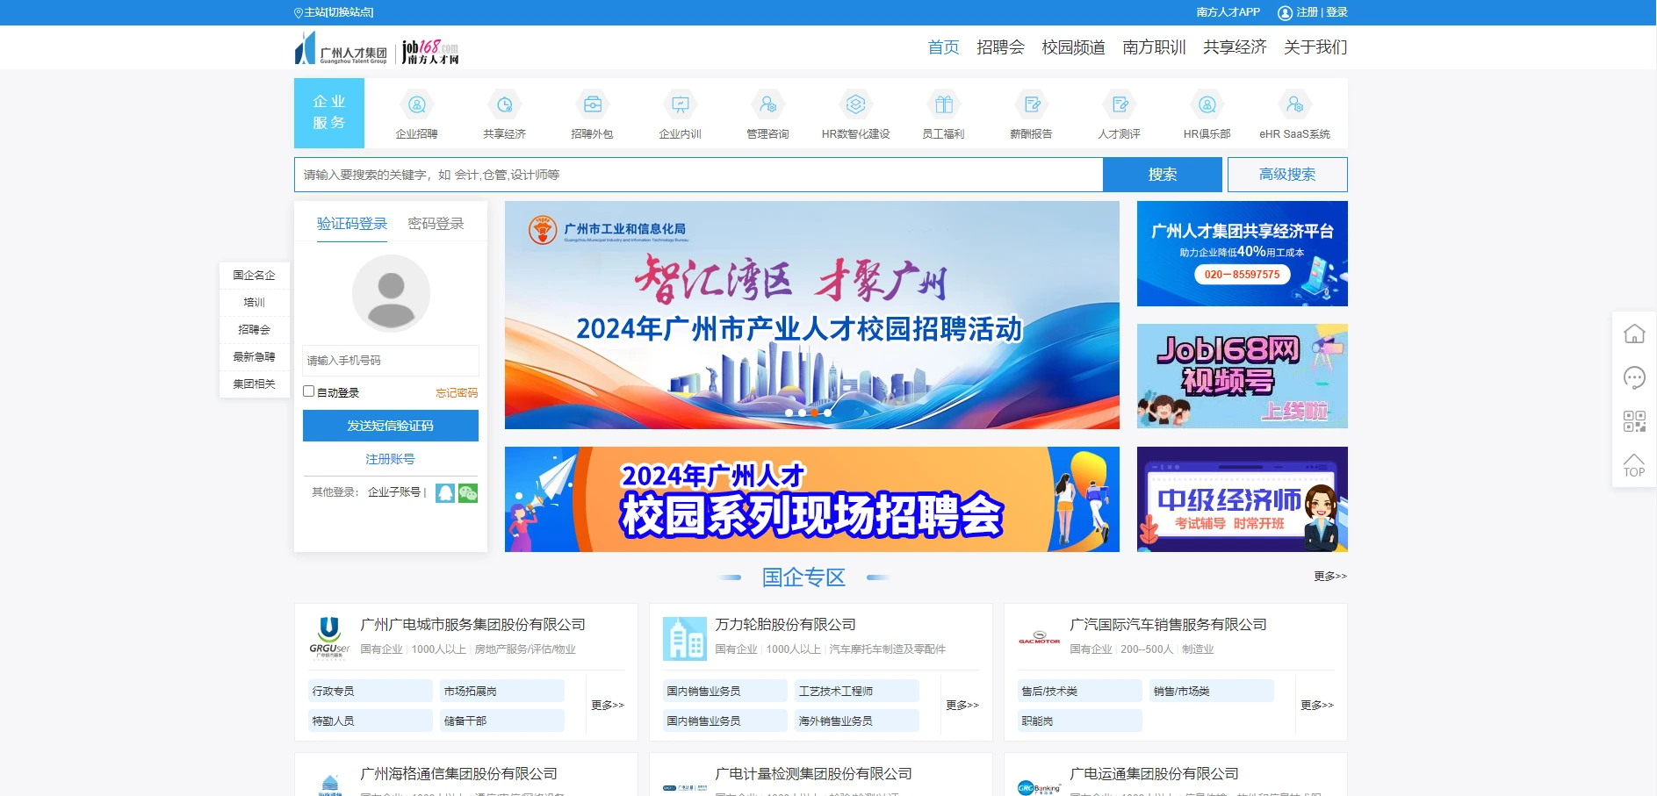The width and height of the screenshot is (1657, 796).
Task: Click the 高级搜索 button
Action: click(1287, 175)
